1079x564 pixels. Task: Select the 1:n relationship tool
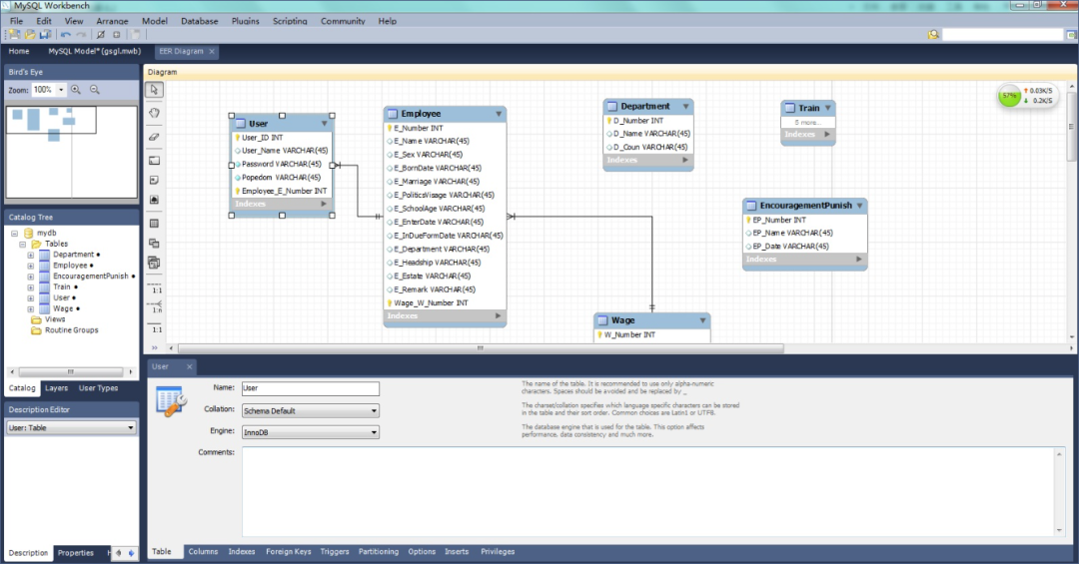(156, 306)
